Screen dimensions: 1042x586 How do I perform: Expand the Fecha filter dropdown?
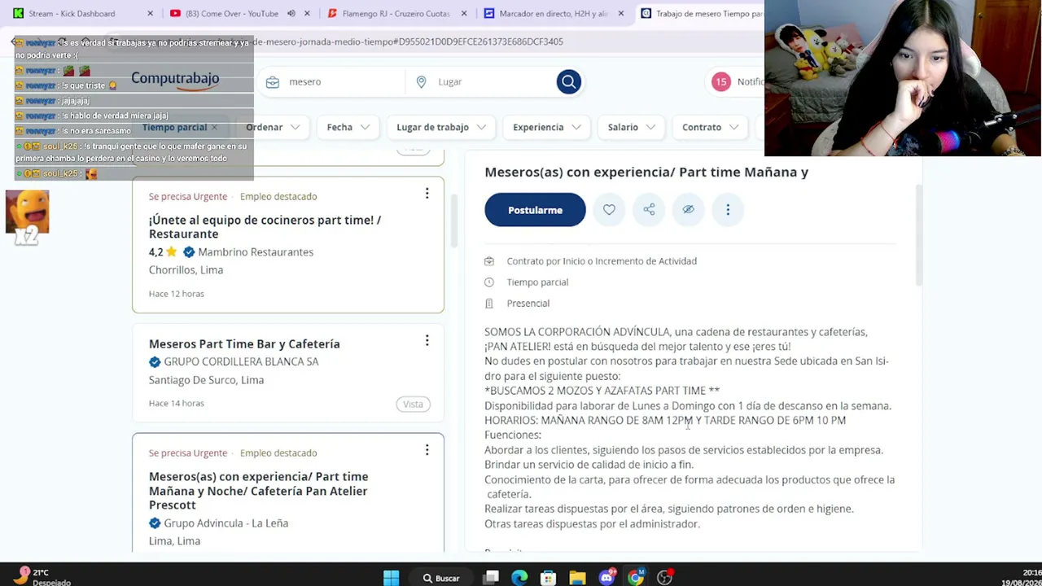pos(348,127)
